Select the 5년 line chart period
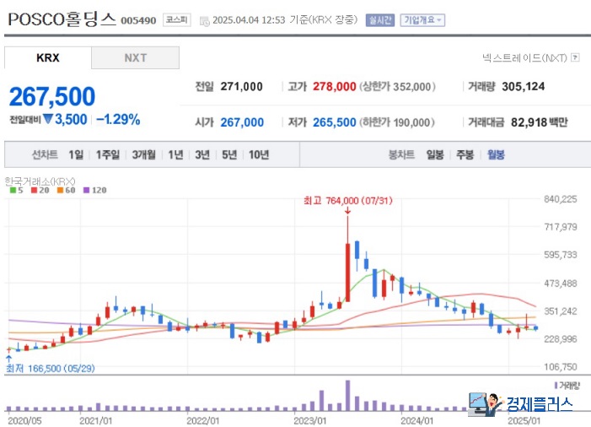This screenshot has width=591, height=427. pyautogui.click(x=229, y=154)
